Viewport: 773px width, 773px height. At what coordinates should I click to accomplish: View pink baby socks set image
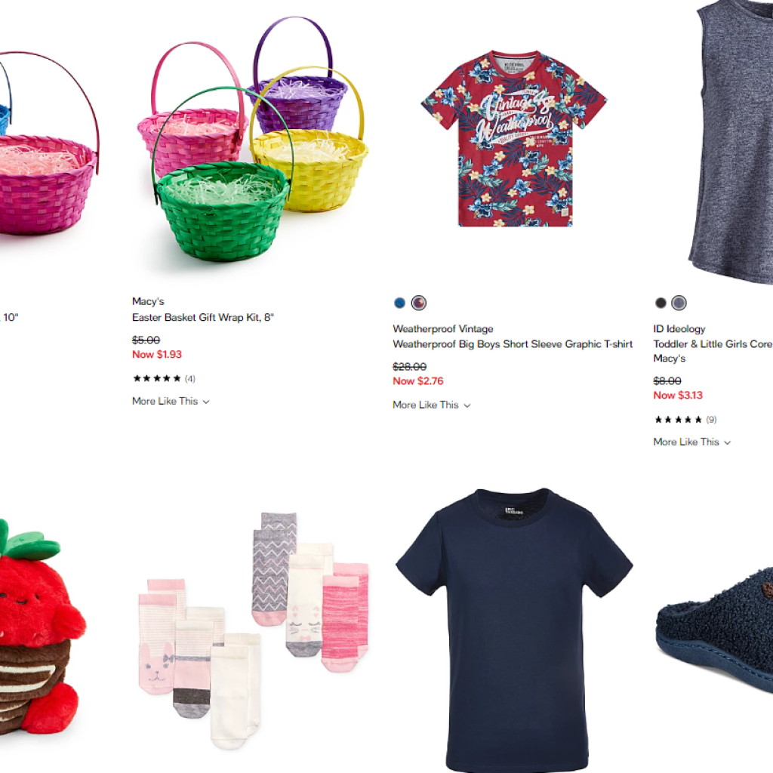253,630
